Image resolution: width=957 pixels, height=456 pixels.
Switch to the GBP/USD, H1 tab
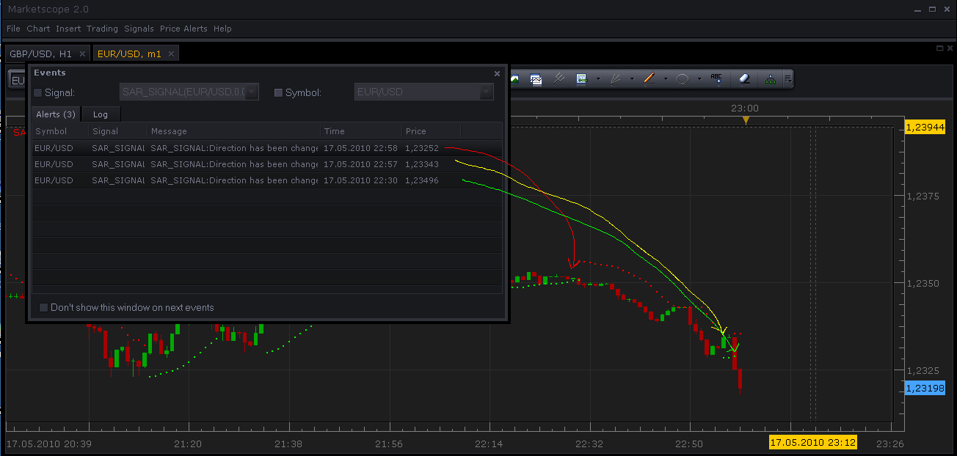pos(41,54)
